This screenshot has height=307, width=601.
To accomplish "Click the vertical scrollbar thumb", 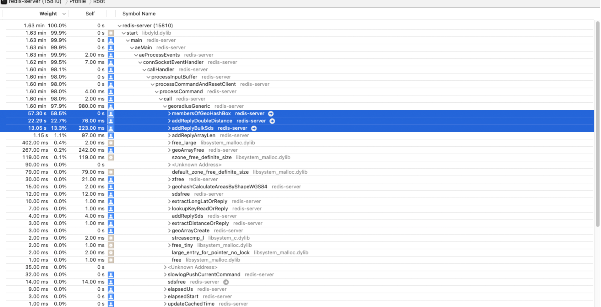I will [x=598, y=124].
